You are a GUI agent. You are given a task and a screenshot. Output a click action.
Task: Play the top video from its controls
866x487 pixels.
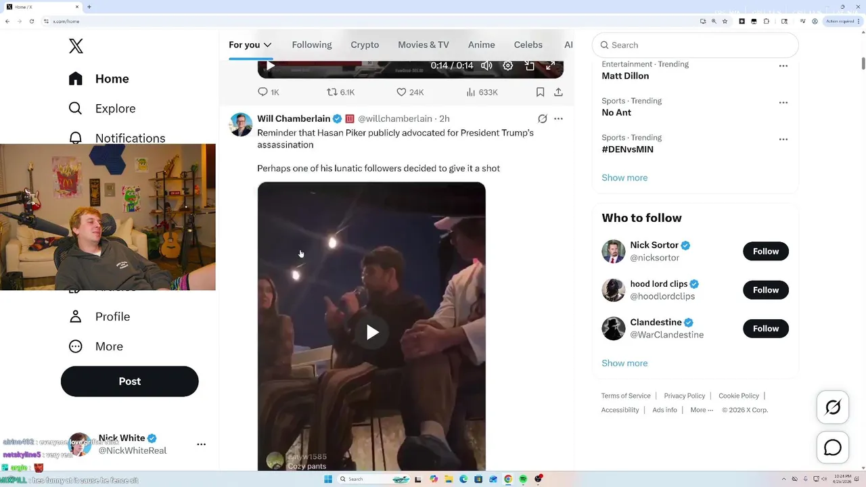[270, 66]
